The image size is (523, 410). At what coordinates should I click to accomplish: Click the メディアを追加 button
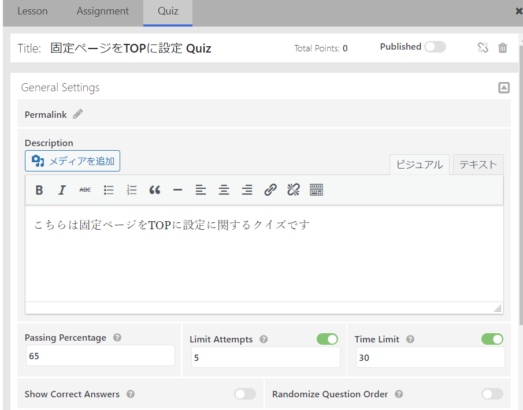(72, 161)
